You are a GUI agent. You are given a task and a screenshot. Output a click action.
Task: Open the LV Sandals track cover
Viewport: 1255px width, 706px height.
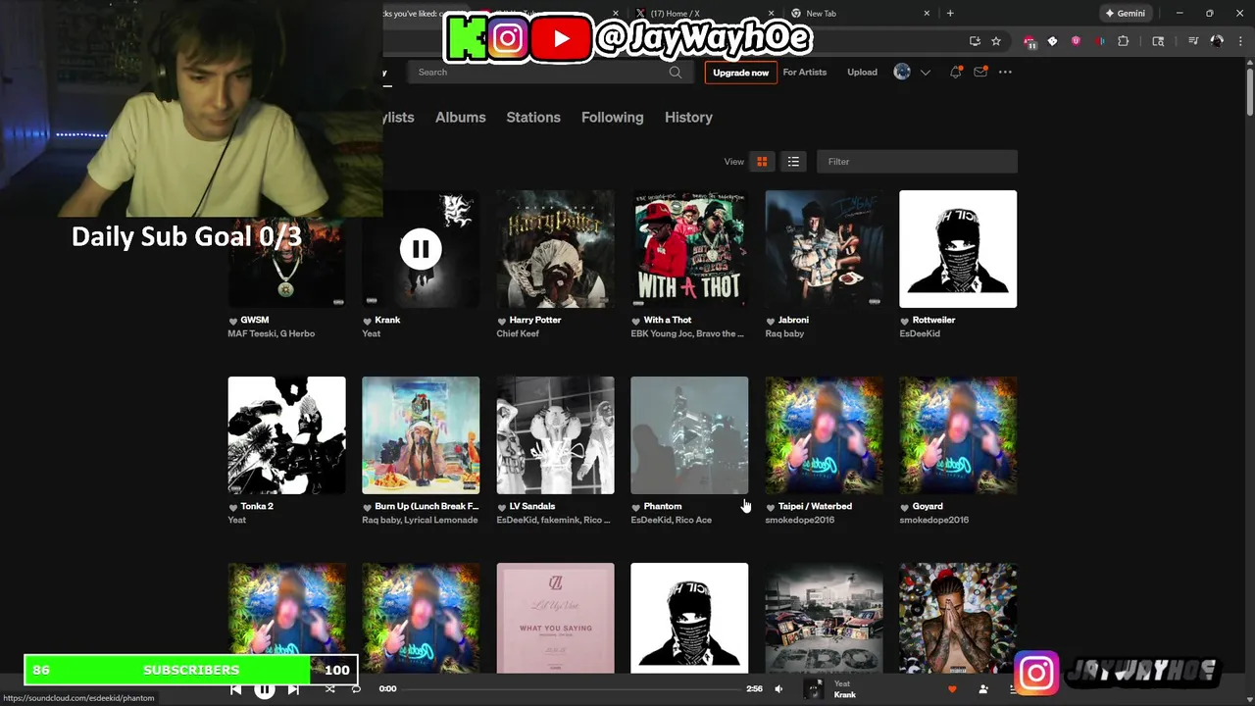click(555, 435)
